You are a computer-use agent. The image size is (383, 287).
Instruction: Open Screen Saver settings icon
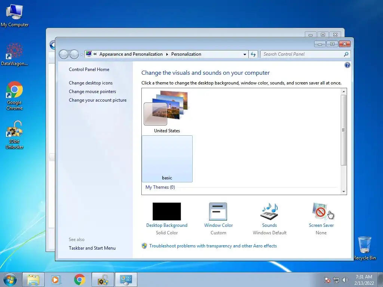[319, 211]
